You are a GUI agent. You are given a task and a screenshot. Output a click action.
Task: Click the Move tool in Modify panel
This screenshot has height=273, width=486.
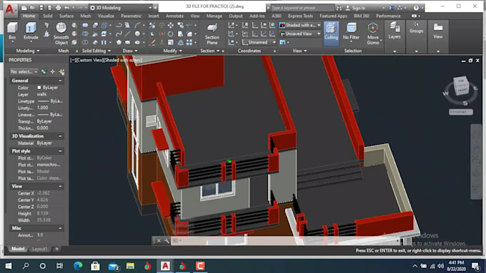click(171, 25)
